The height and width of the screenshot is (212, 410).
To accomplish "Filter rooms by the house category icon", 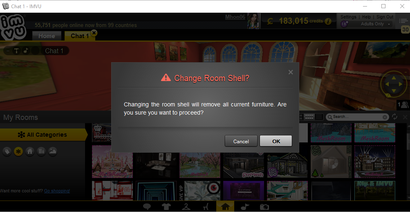I will click(x=30, y=151).
